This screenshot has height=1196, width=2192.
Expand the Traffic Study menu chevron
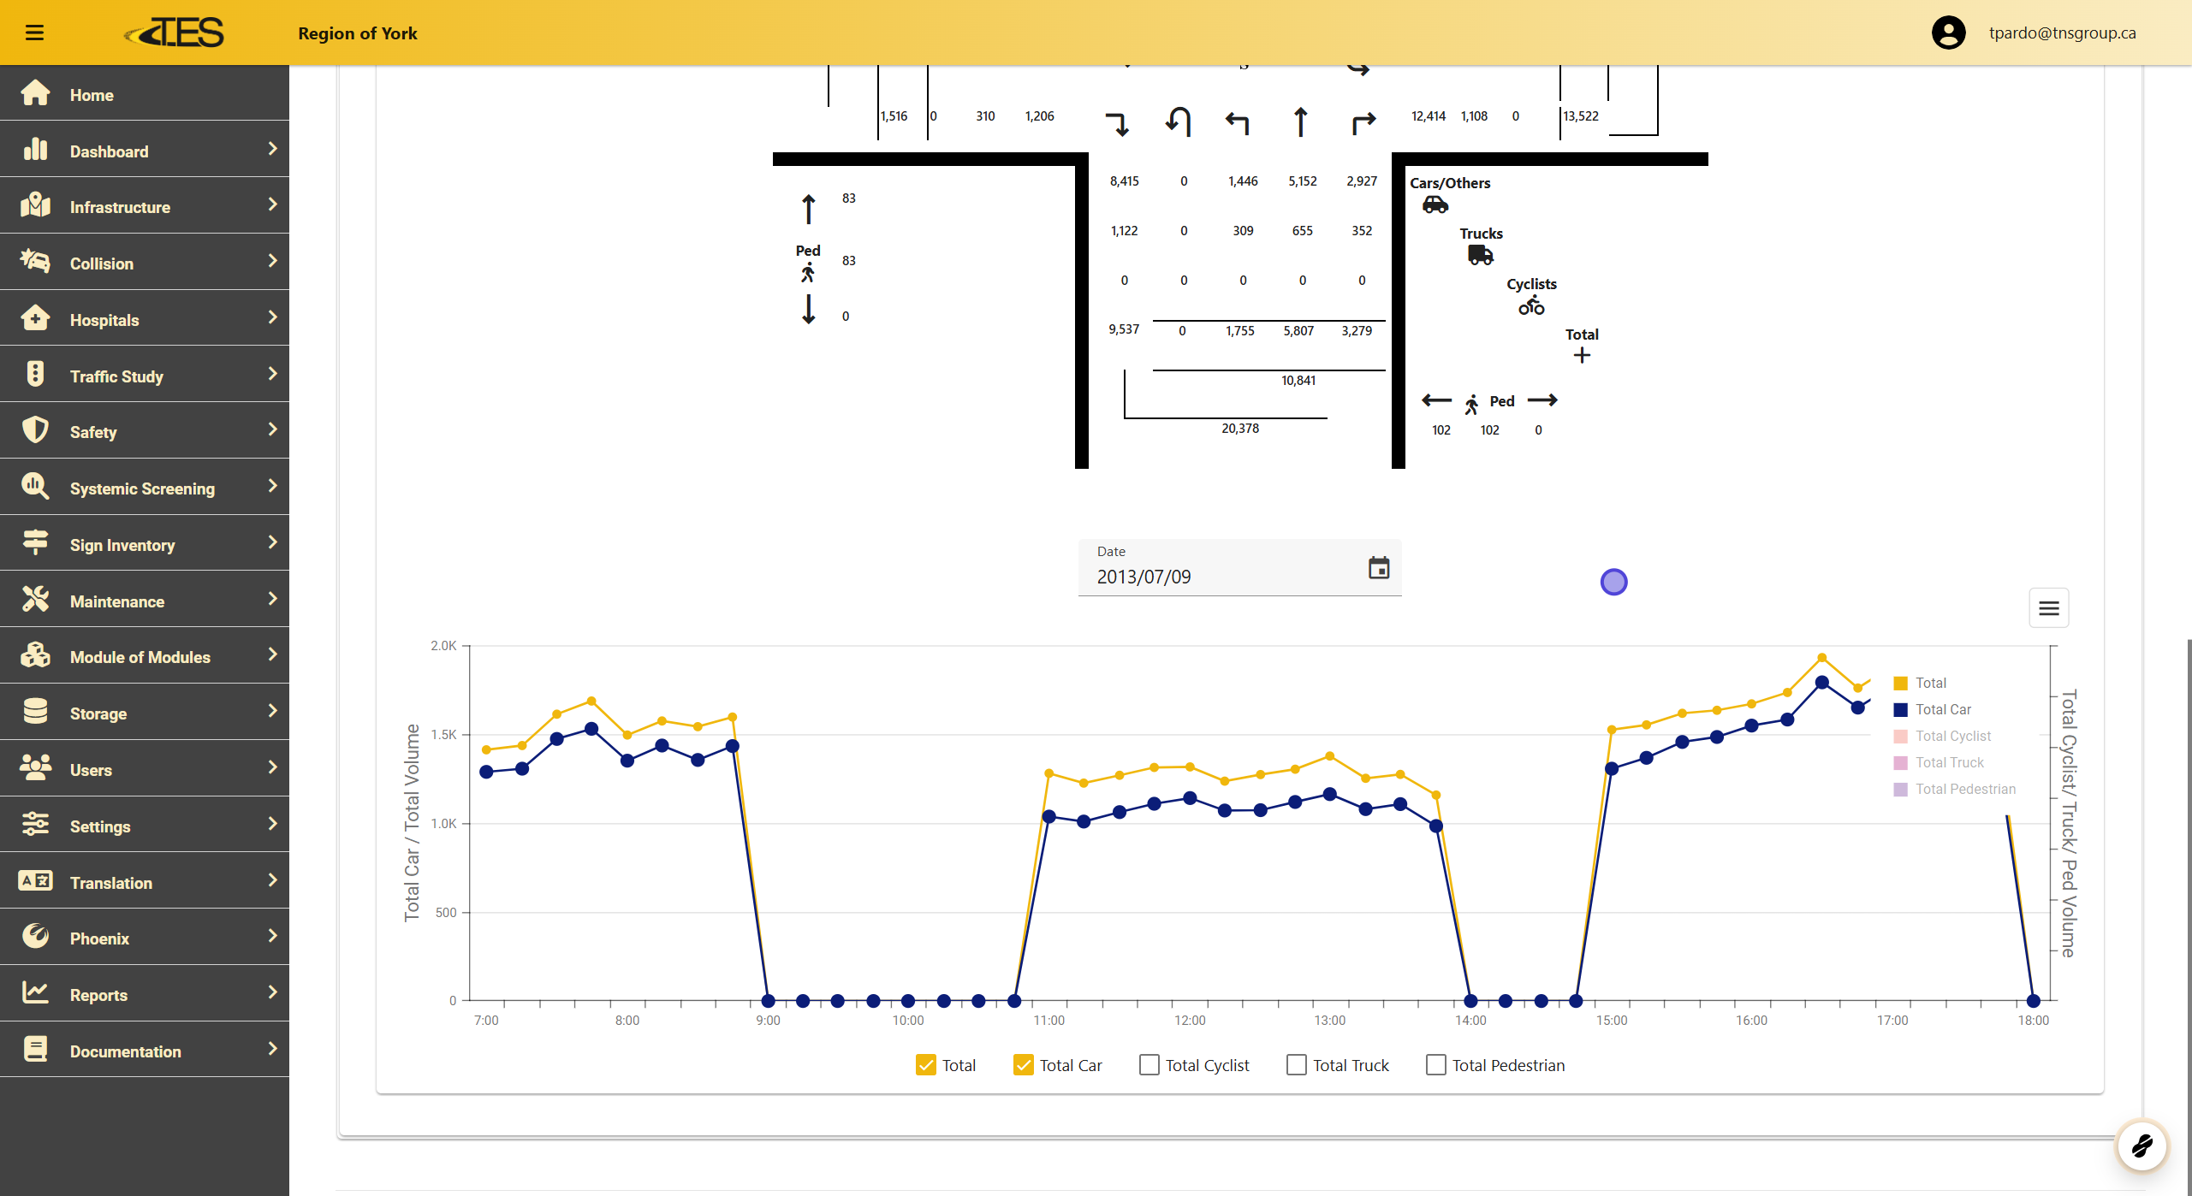click(x=272, y=374)
